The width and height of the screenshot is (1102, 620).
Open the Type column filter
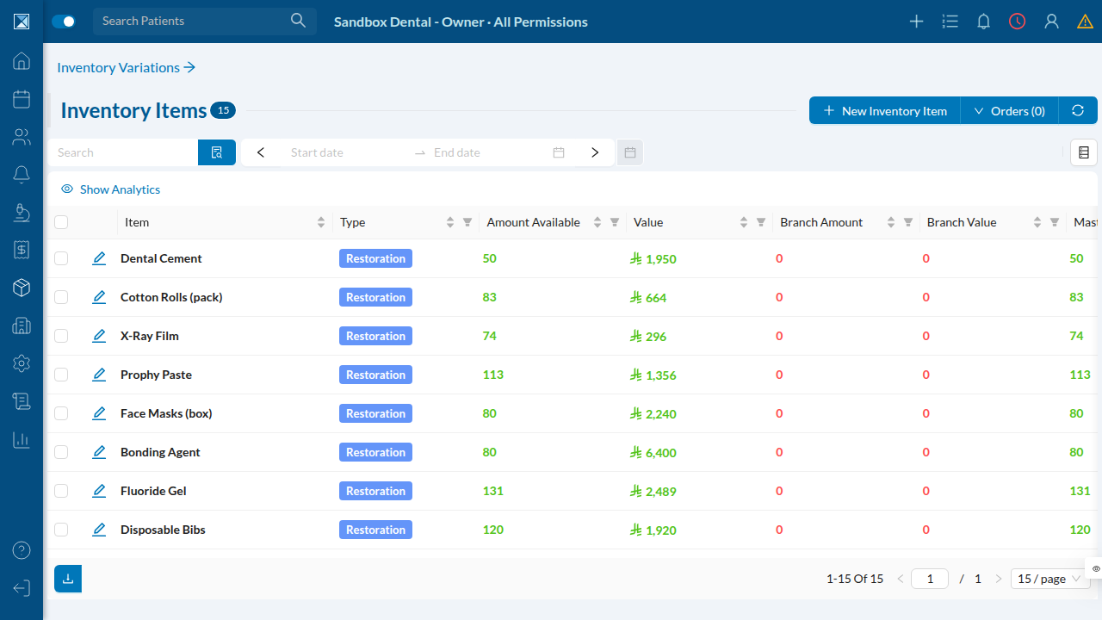pos(467,222)
